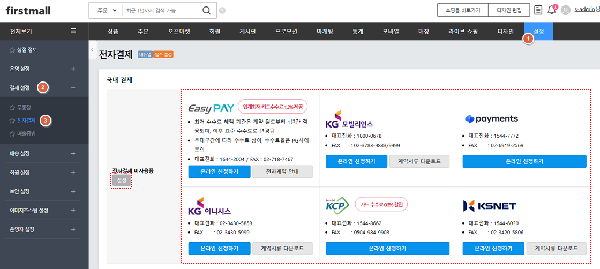This screenshot has height=269, width=600.
Task: Download KG 모빌리언스 contract documents
Action: pyautogui.click(x=419, y=161)
